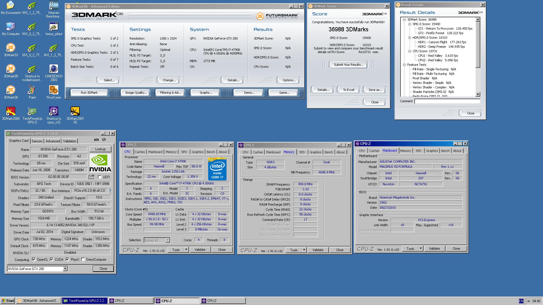The height and width of the screenshot is (305, 543).
Task: Click the Lookup button in GPU-Z
Action: click(100, 149)
